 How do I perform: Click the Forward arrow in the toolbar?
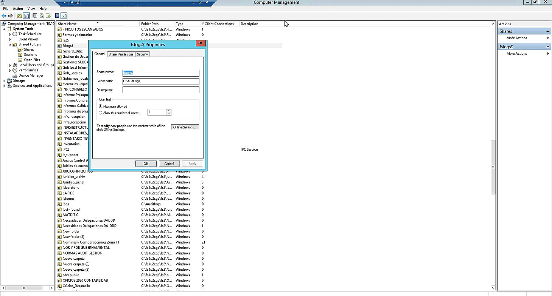11,16
